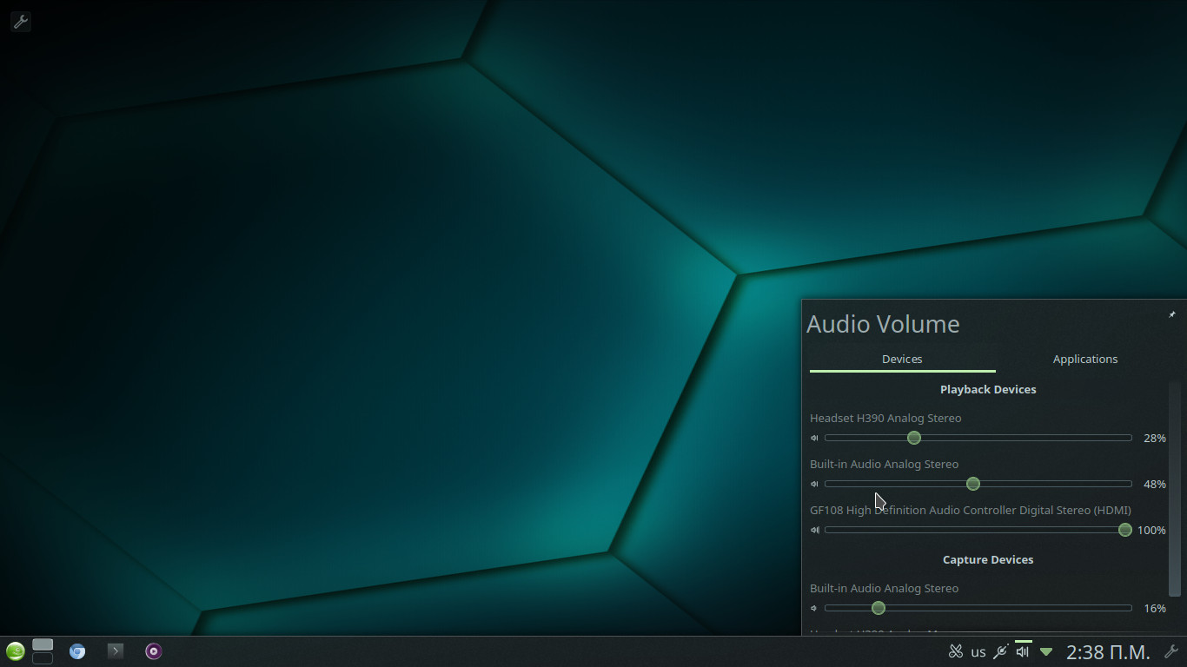1187x667 pixels.
Task: Switch to the Applications tab
Action: 1084,360
